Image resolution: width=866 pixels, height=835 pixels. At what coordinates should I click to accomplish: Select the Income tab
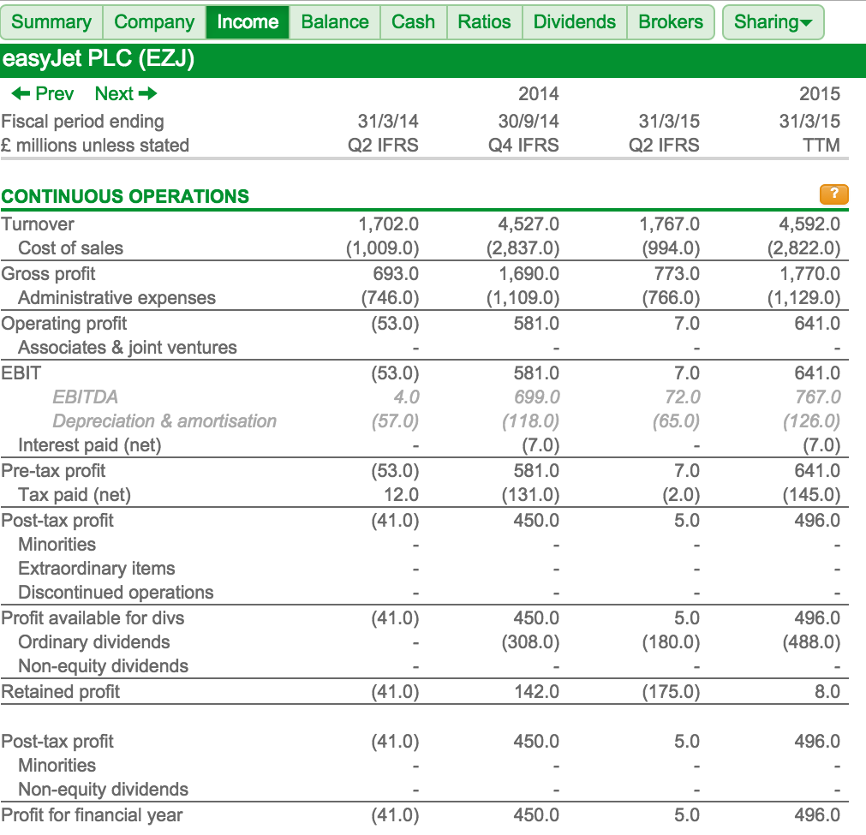(248, 22)
